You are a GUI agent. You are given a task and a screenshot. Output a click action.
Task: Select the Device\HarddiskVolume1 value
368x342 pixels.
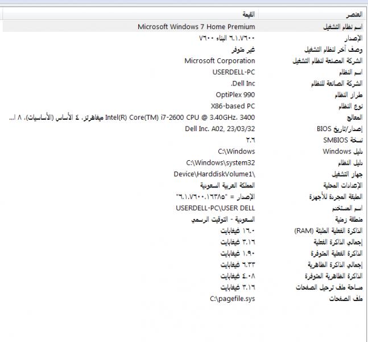tap(214, 174)
